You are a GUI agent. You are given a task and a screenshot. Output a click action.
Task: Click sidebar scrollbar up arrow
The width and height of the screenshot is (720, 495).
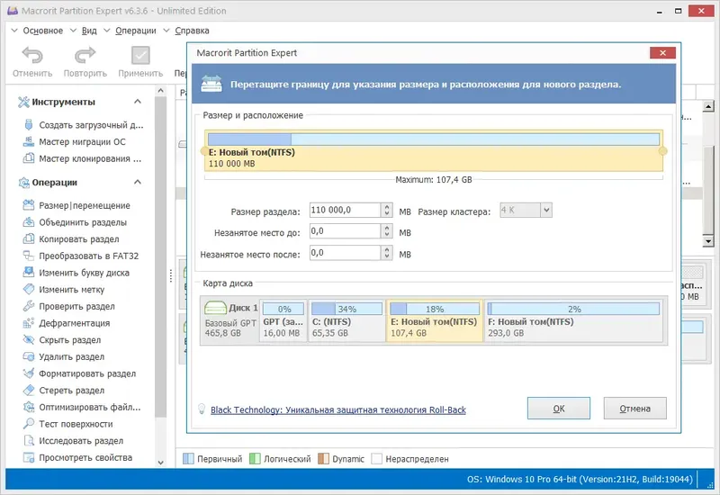tap(161, 91)
